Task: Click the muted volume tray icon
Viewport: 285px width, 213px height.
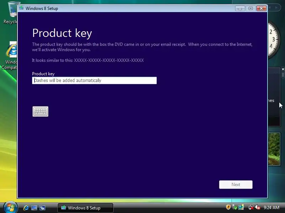Action: coord(258,207)
